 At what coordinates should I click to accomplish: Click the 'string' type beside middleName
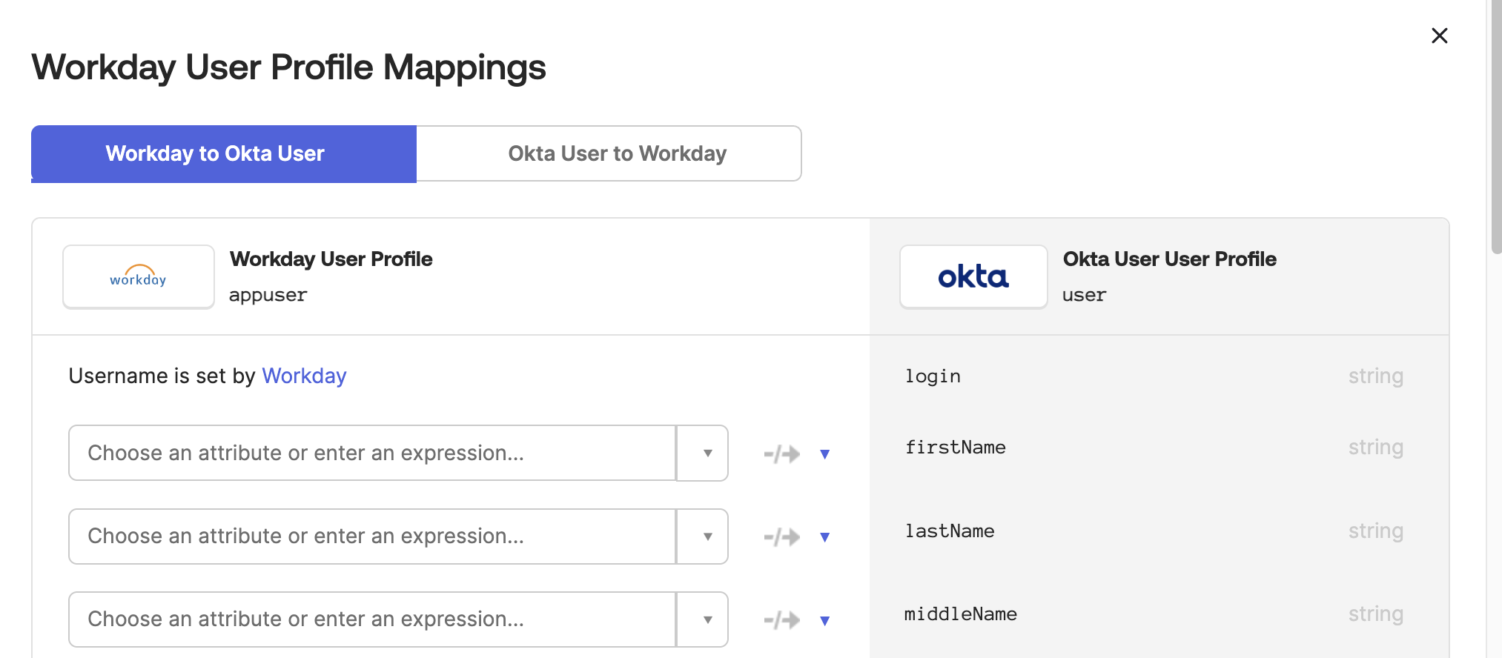point(1375,614)
